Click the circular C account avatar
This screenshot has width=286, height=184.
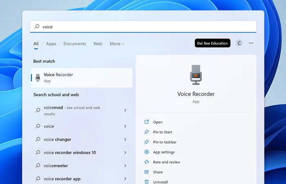pyautogui.click(x=239, y=43)
